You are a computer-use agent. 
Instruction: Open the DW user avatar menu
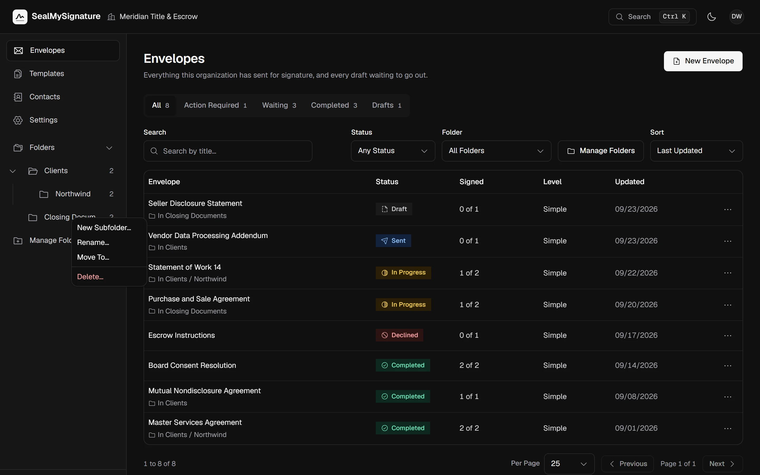[x=737, y=17]
